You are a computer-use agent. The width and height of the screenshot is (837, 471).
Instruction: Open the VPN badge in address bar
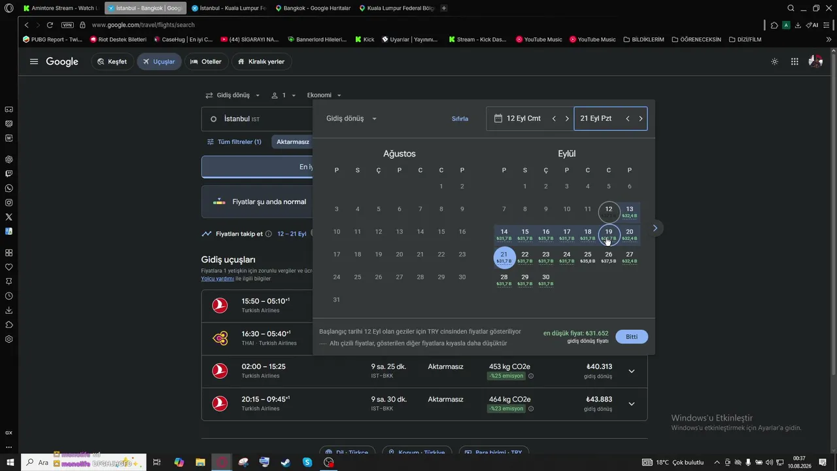point(67,25)
